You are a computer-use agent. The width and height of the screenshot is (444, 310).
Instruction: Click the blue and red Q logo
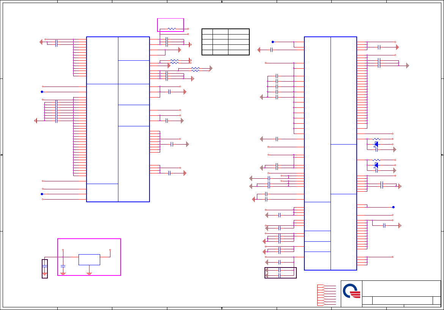(351, 291)
